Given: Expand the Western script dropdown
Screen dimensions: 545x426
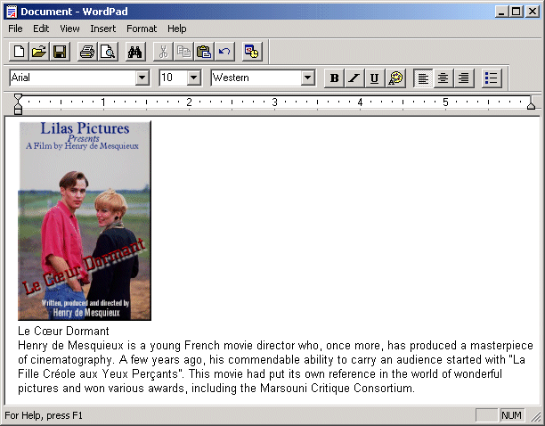Looking at the screenshot, I should tap(307, 78).
